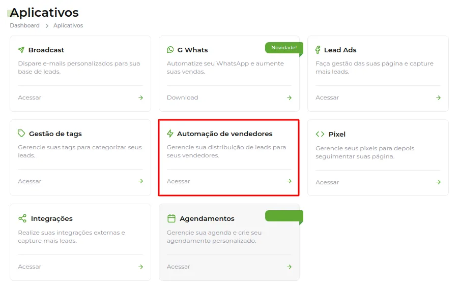Click the arrow in Gestão de tags card
Viewport: 460px width, 293px height.
click(141, 181)
